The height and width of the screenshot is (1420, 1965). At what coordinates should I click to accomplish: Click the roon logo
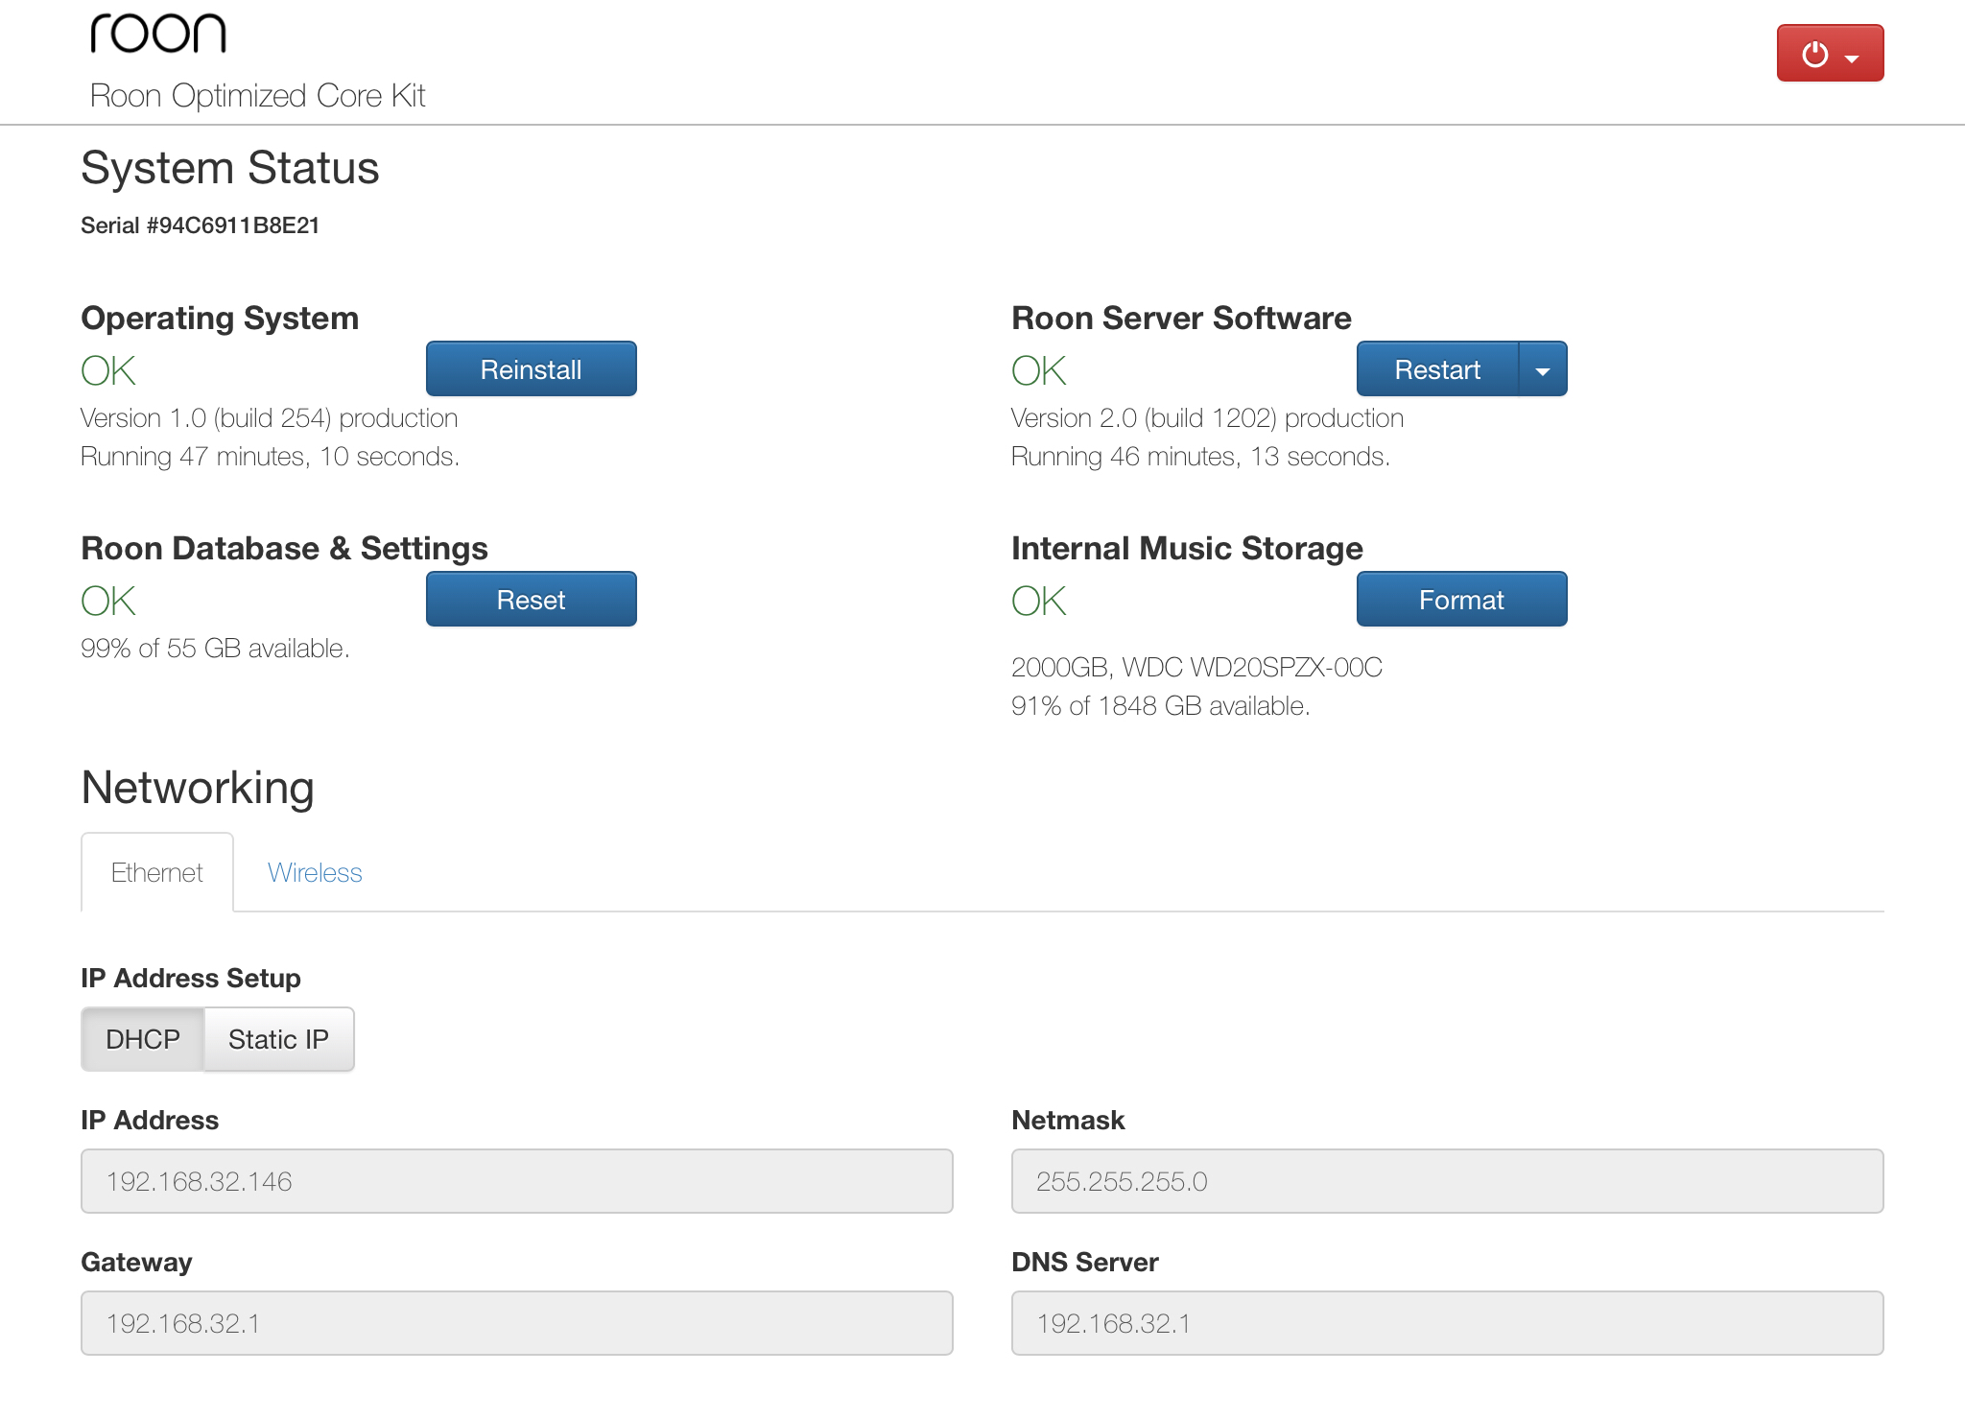pos(158,35)
